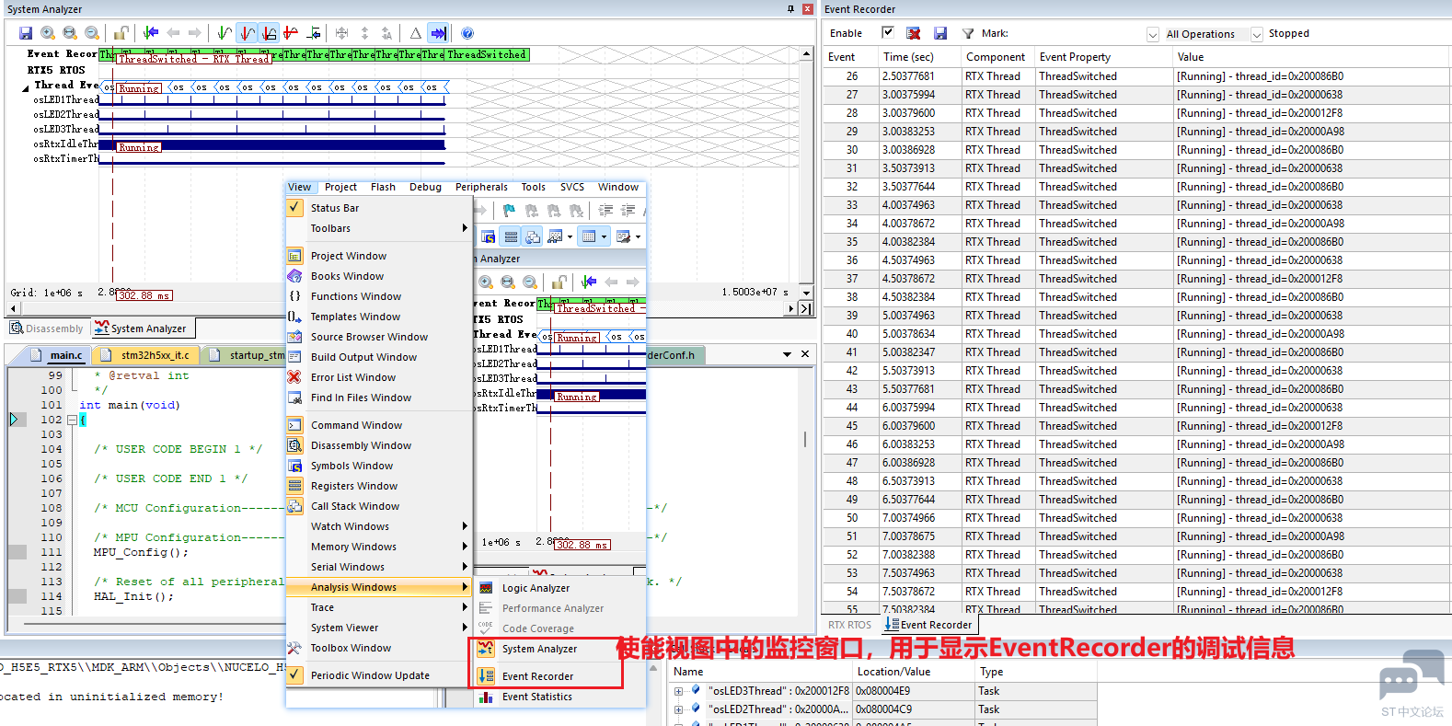The width and height of the screenshot is (1452, 726).
Task: Pin the System Analyzer panel
Action: 790,8
